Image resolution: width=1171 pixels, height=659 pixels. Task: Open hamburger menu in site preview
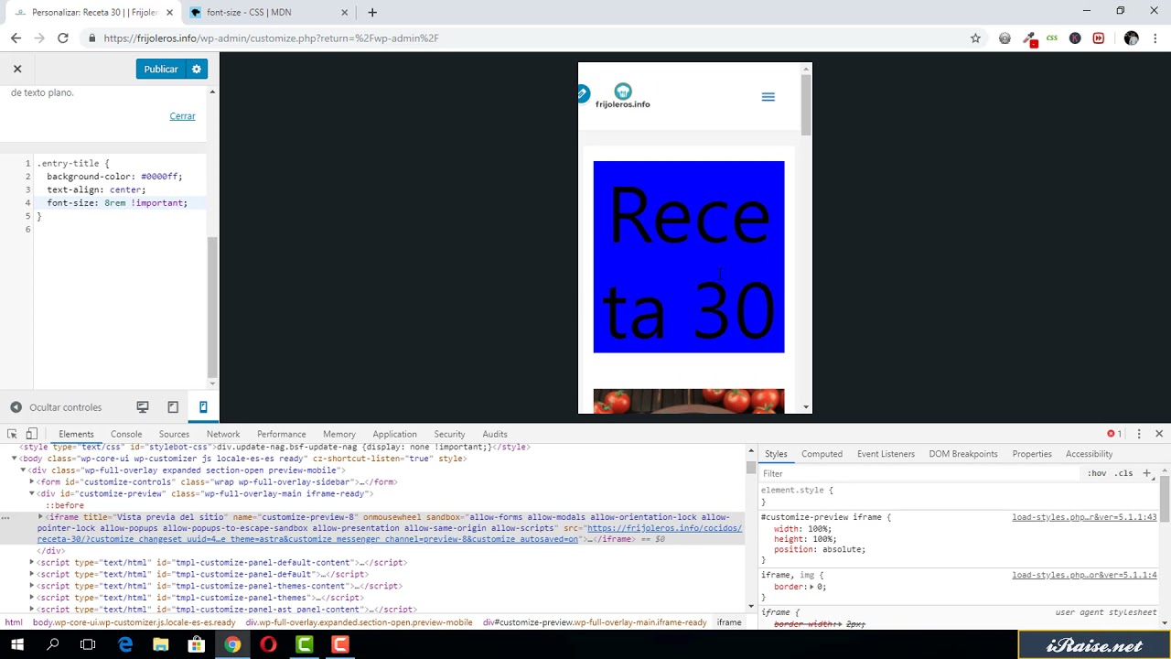768,97
